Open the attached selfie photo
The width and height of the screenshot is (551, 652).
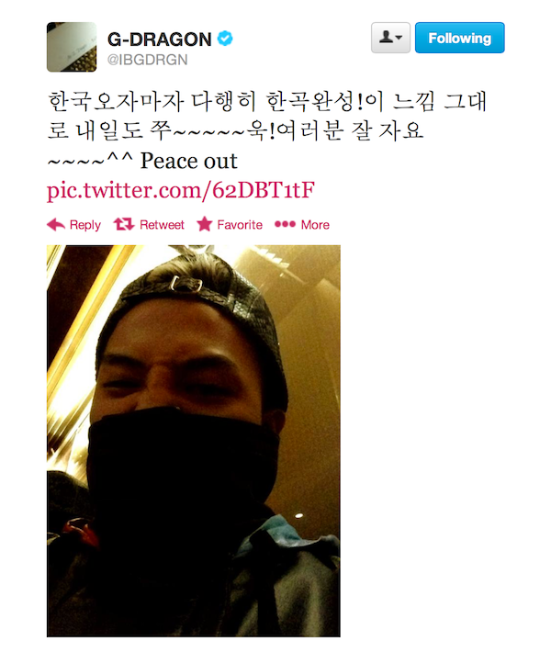tap(194, 441)
